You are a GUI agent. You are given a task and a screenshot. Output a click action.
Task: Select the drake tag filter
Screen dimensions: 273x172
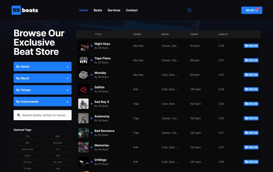point(27,155)
